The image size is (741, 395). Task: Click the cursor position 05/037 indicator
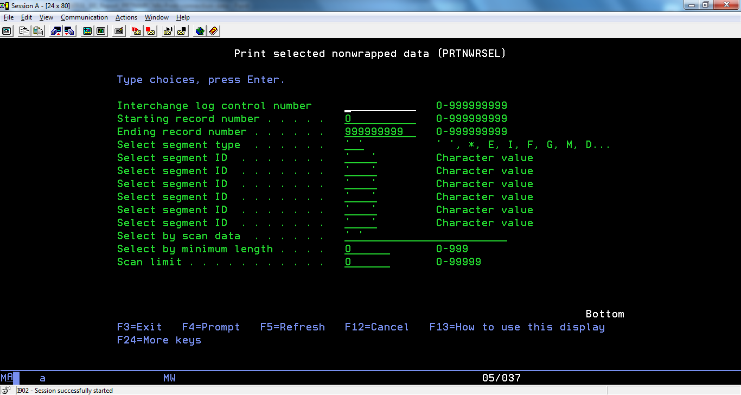(x=501, y=378)
